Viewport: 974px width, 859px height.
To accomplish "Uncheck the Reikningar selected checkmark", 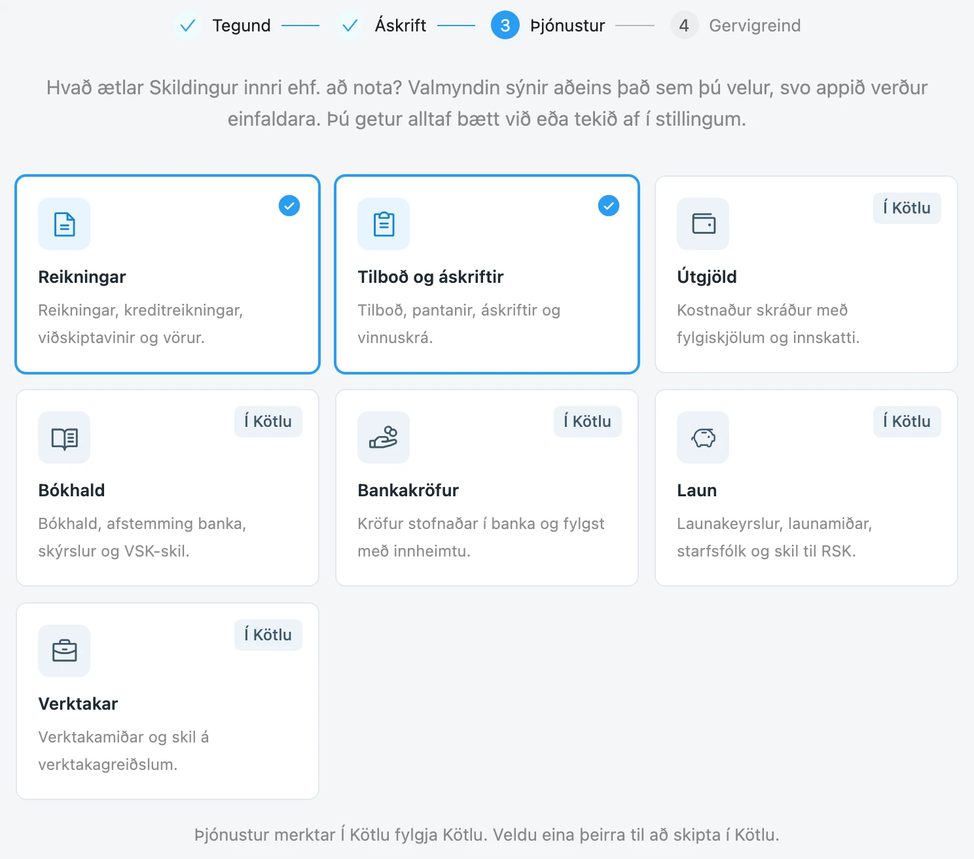I will (x=289, y=206).
